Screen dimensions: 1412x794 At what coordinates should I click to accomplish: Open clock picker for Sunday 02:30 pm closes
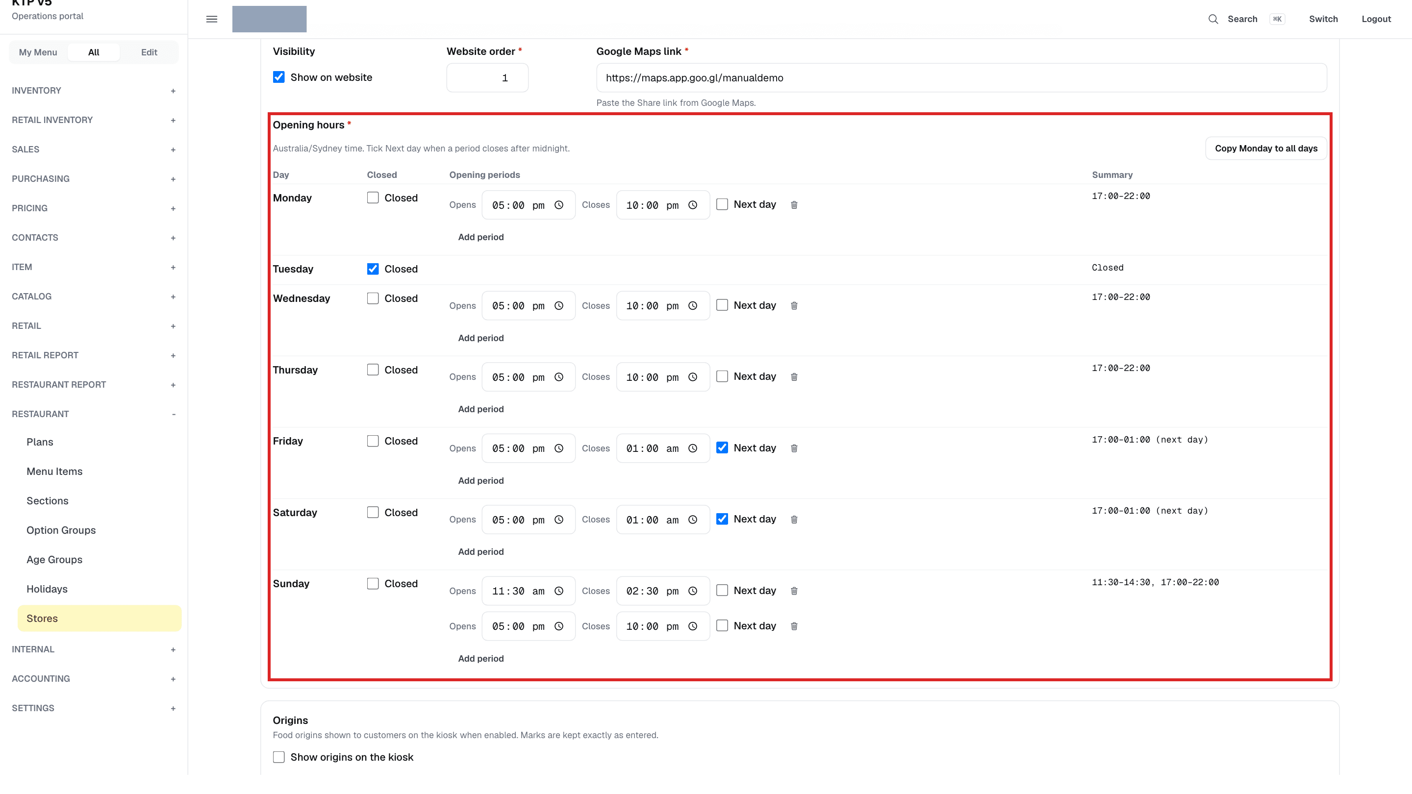[x=693, y=591]
